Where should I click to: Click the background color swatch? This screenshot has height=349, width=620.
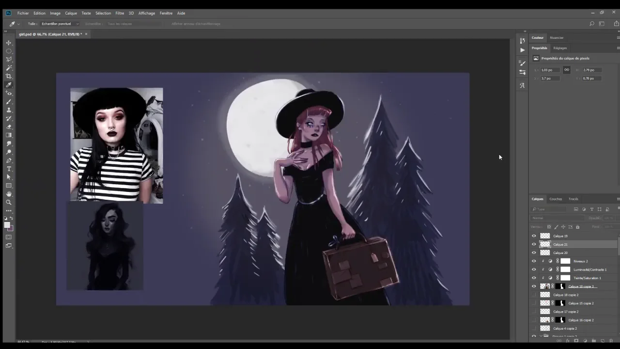click(10, 228)
